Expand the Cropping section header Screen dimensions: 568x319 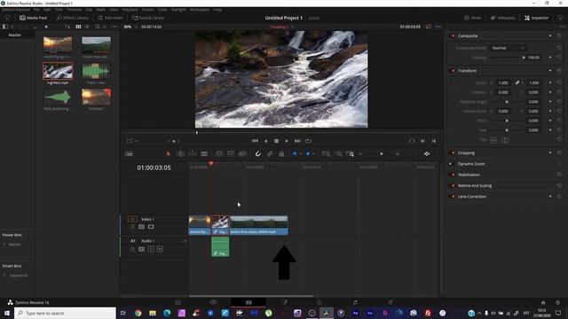pyautogui.click(x=466, y=153)
